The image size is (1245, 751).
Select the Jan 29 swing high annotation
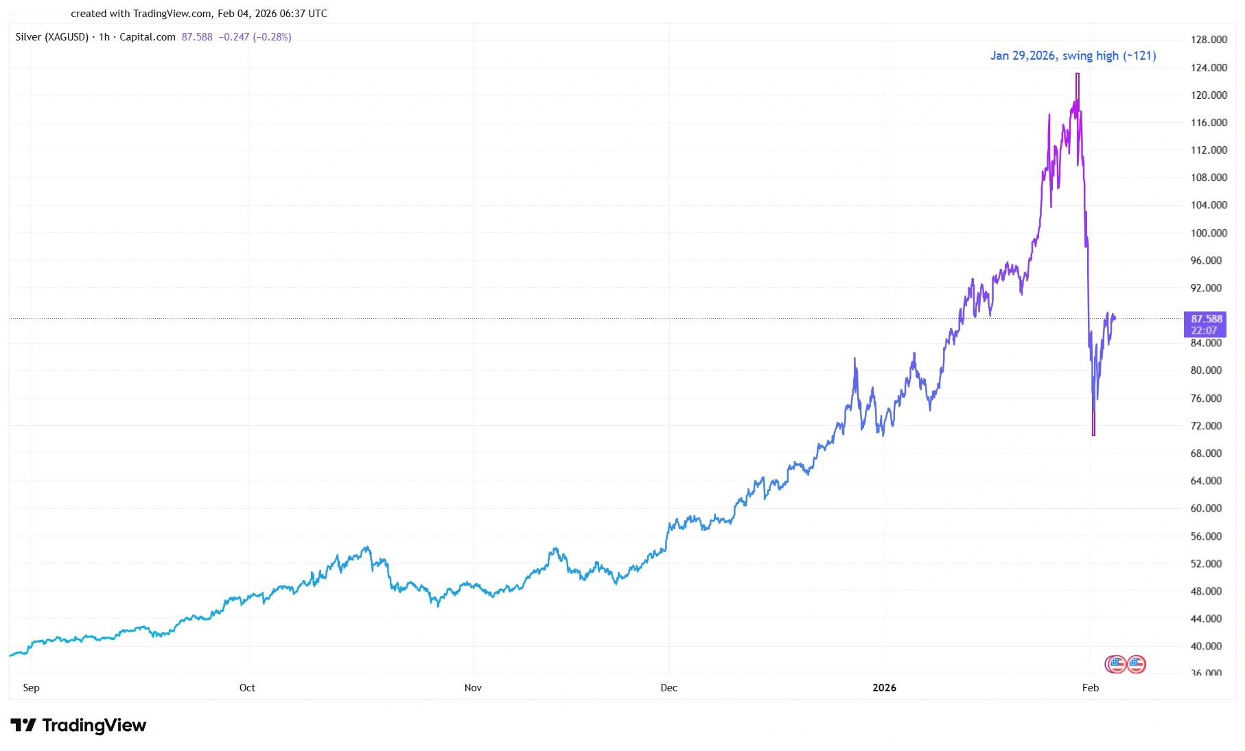[x=1073, y=56]
